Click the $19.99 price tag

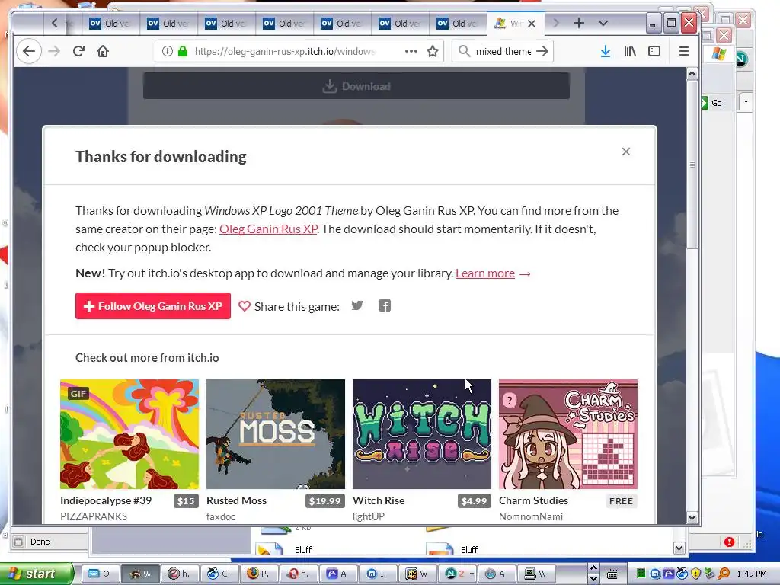324,501
